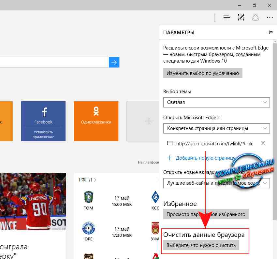277x259 pixels.
Task: Click the favorites settings view button
Action: [206, 214]
